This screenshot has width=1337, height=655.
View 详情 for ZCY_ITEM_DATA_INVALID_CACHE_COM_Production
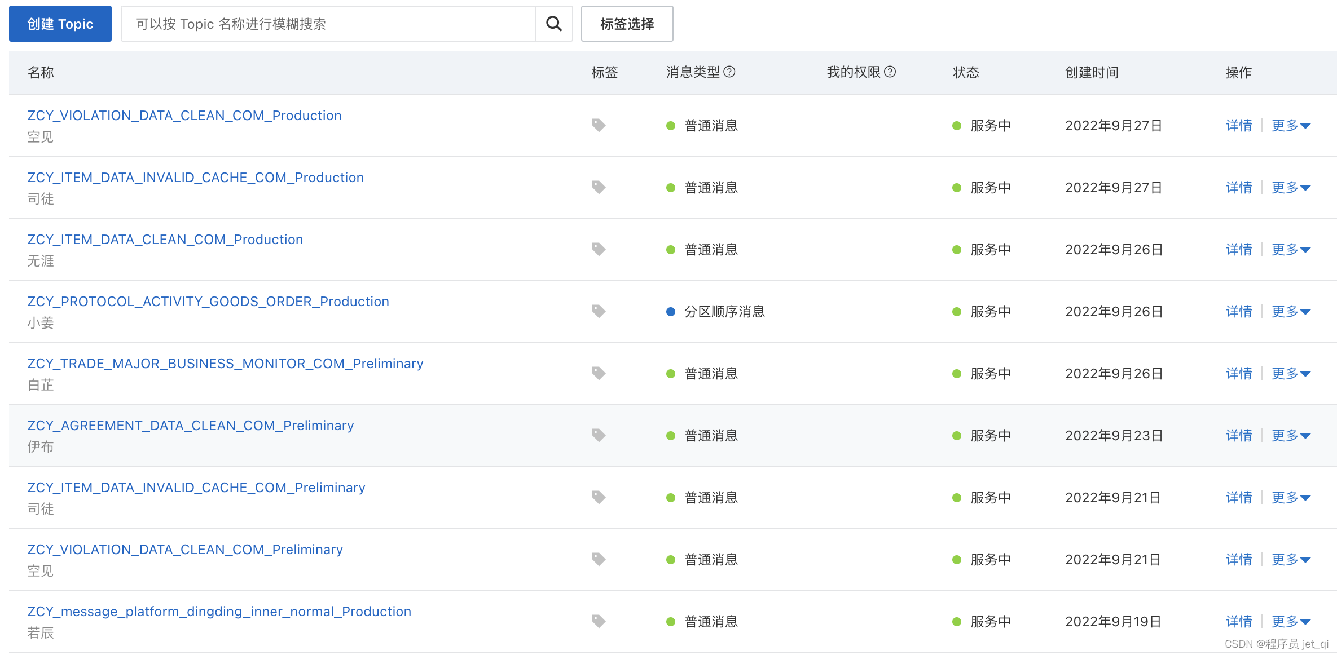(1239, 188)
